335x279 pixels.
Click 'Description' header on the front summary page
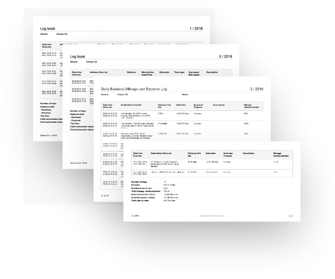pos(249,154)
